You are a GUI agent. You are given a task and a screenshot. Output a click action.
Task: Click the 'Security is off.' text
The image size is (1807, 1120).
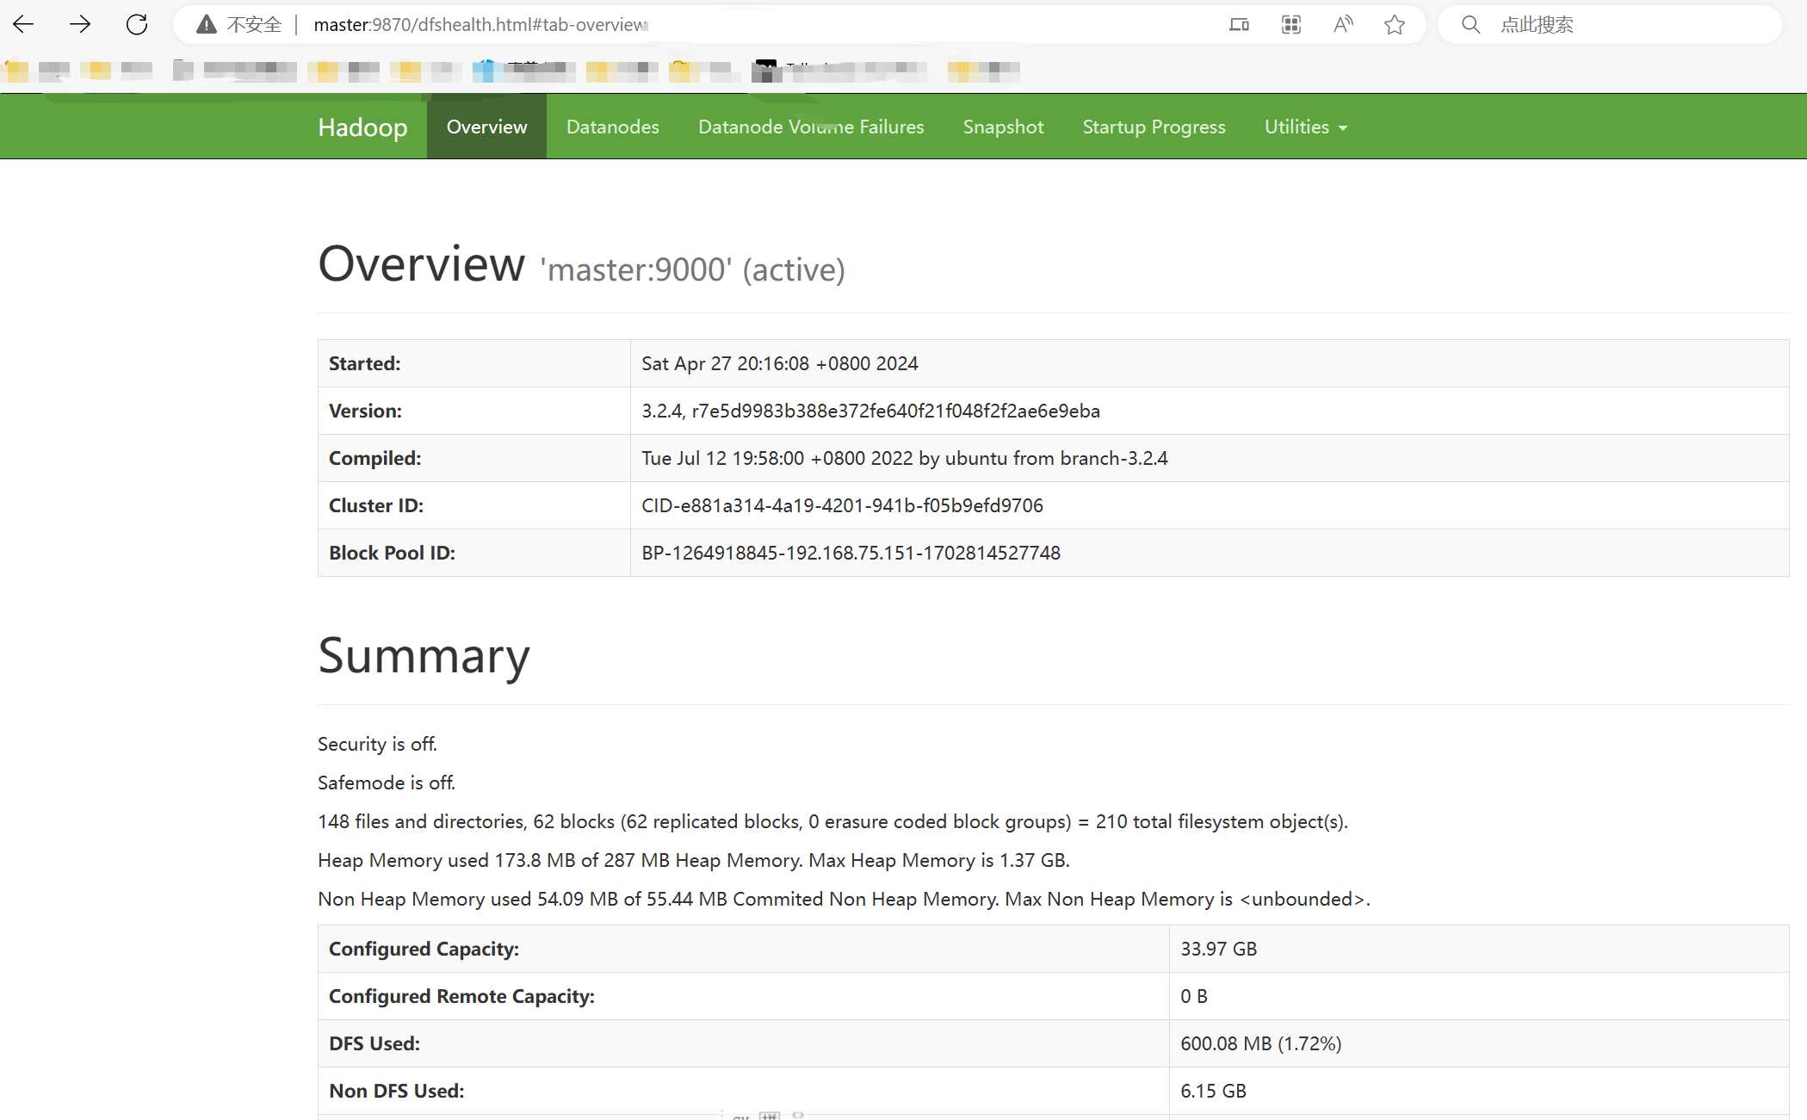point(377,744)
